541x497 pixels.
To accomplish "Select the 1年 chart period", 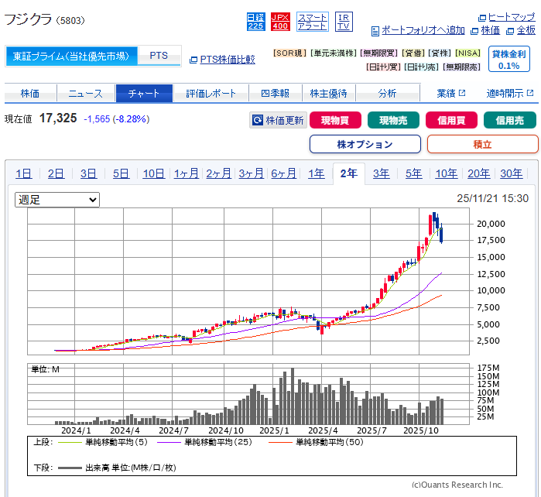I will click(316, 173).
